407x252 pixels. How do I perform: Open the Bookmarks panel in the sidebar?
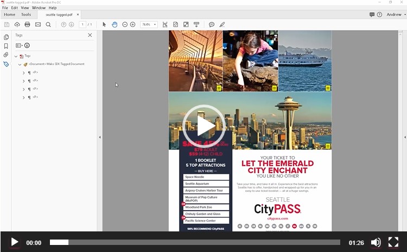pos(6,46)
